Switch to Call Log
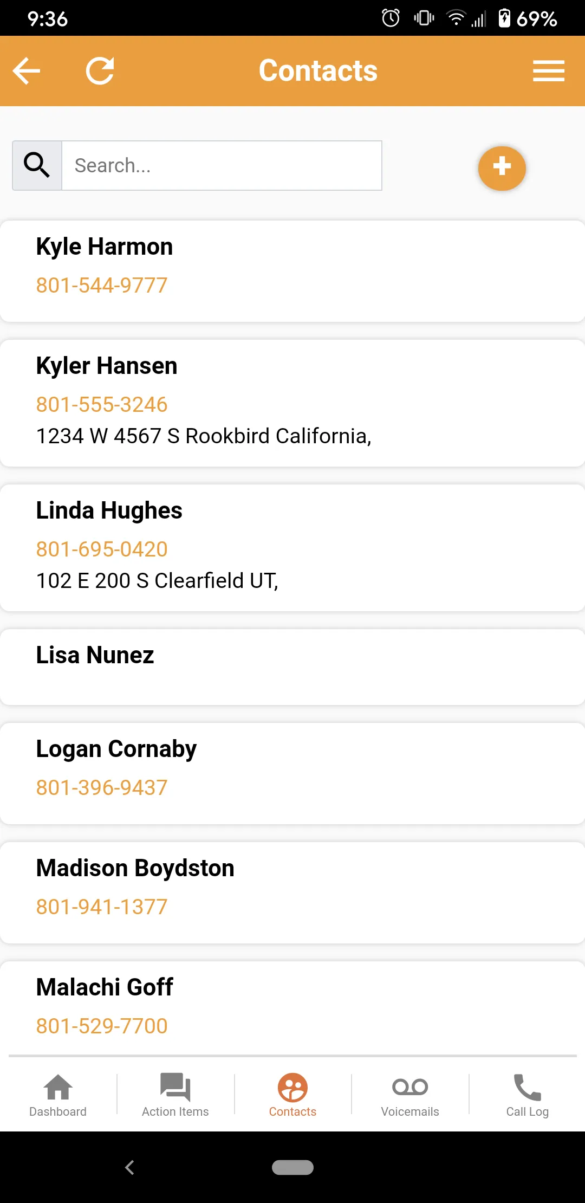This screenshot has height=1203, width=585. coord(528,1095)
